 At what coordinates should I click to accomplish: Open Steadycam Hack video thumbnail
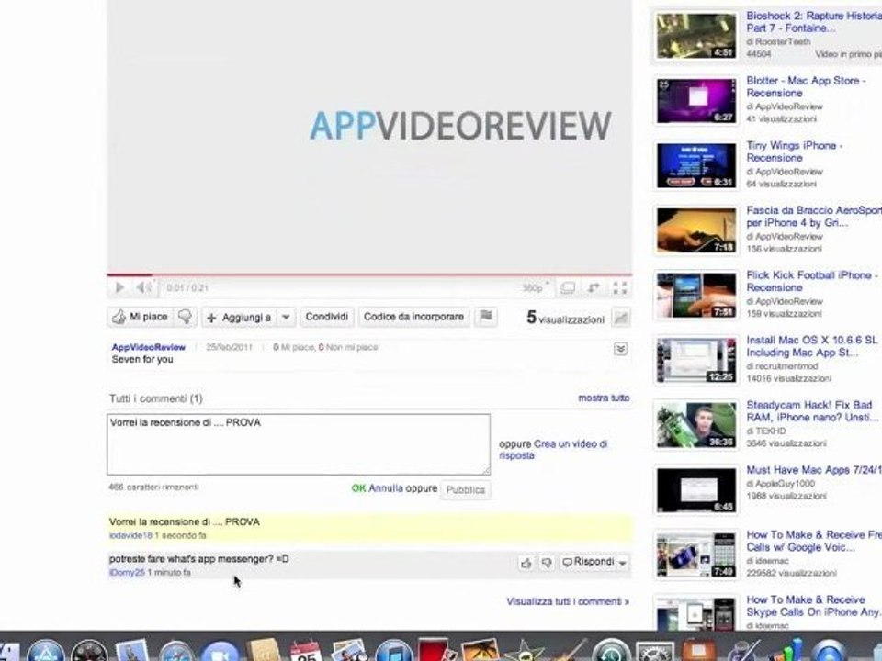(696, 425)
